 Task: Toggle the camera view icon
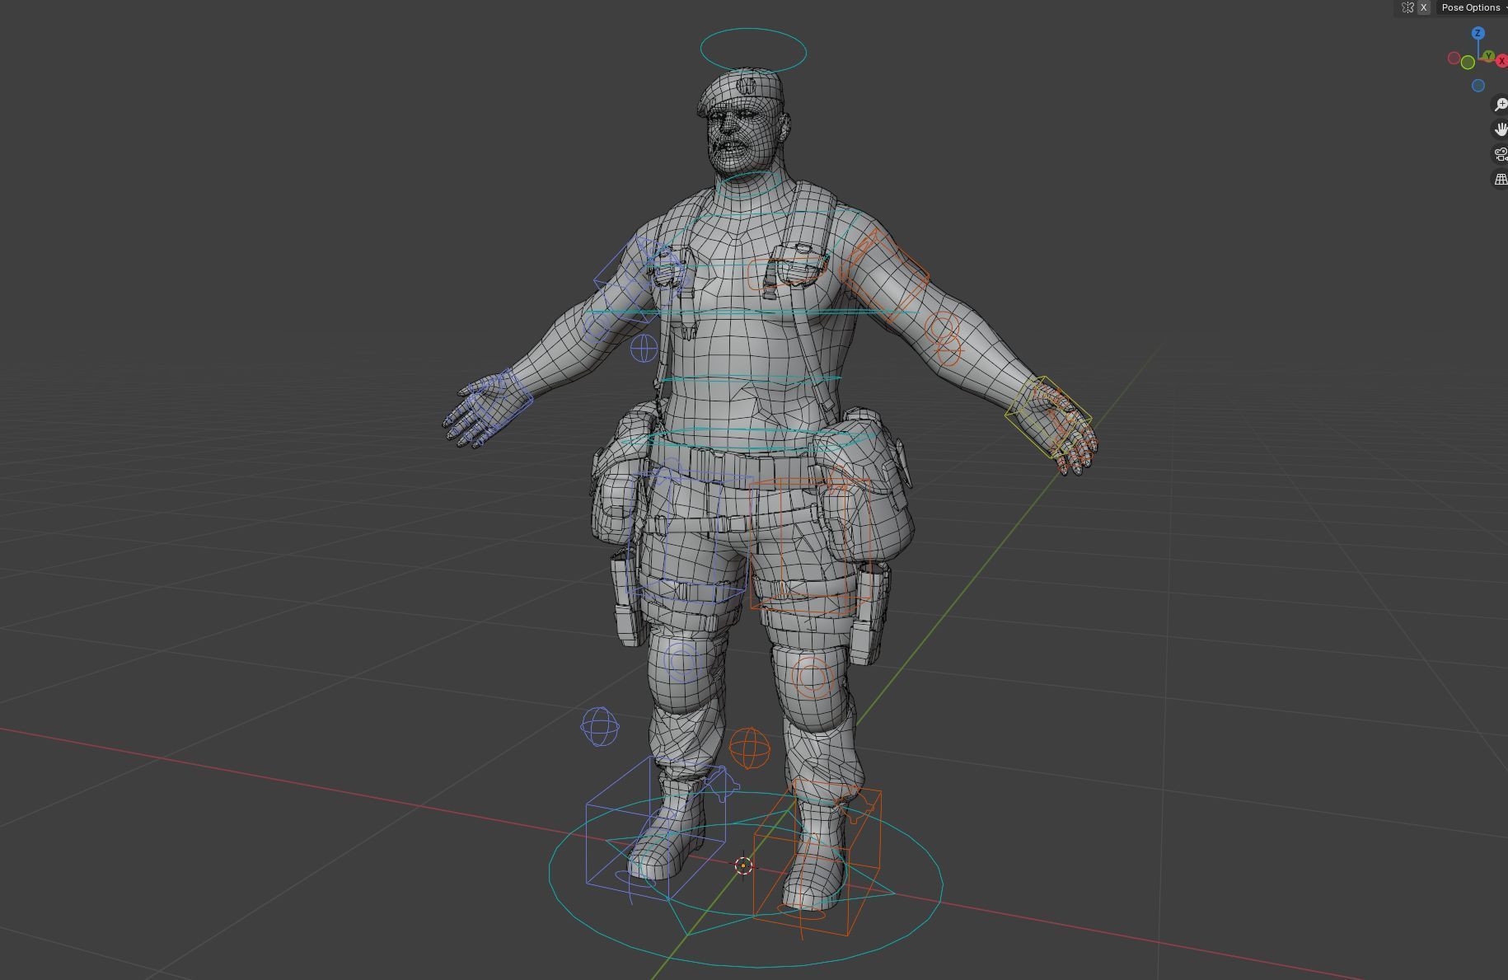(x=1501, y=154)
